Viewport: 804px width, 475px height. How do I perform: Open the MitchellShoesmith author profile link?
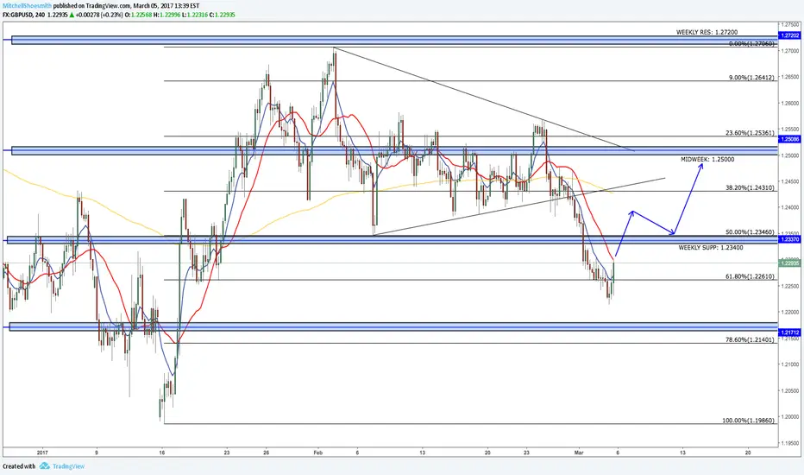[x=28, y=6]
